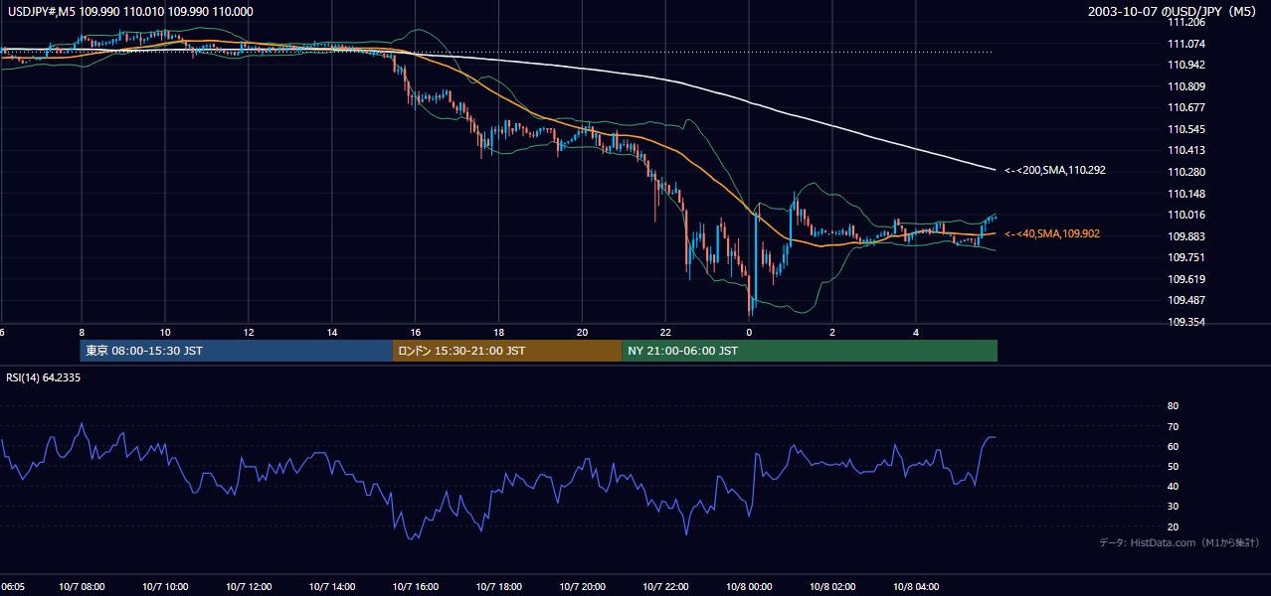The width and height of the screenshot is (1271, 596).
Task: Click hour tick 18 under price chart
Action: click(499, 333)
